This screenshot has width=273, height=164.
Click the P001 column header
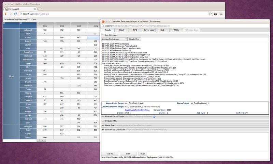(45, 26)
